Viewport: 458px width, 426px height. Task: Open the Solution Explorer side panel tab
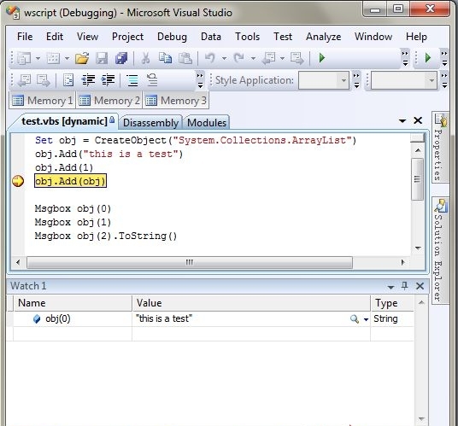tap(440, 251)
